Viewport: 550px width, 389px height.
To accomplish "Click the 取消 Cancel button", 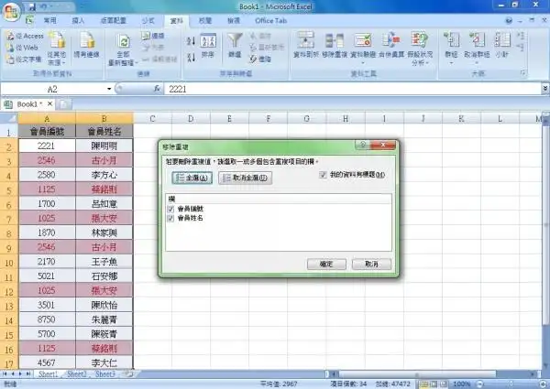I will (371, 264).
